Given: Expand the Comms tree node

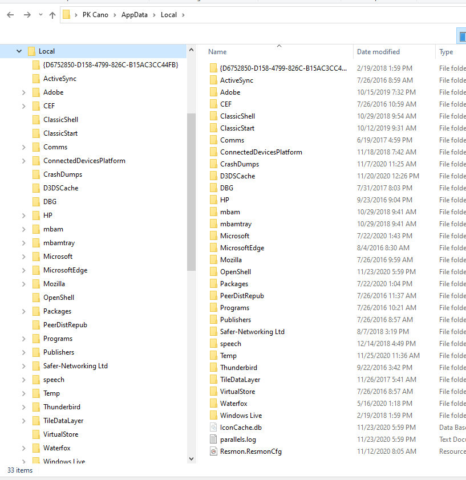Looking at the screenshot, I should click(23, 147).
